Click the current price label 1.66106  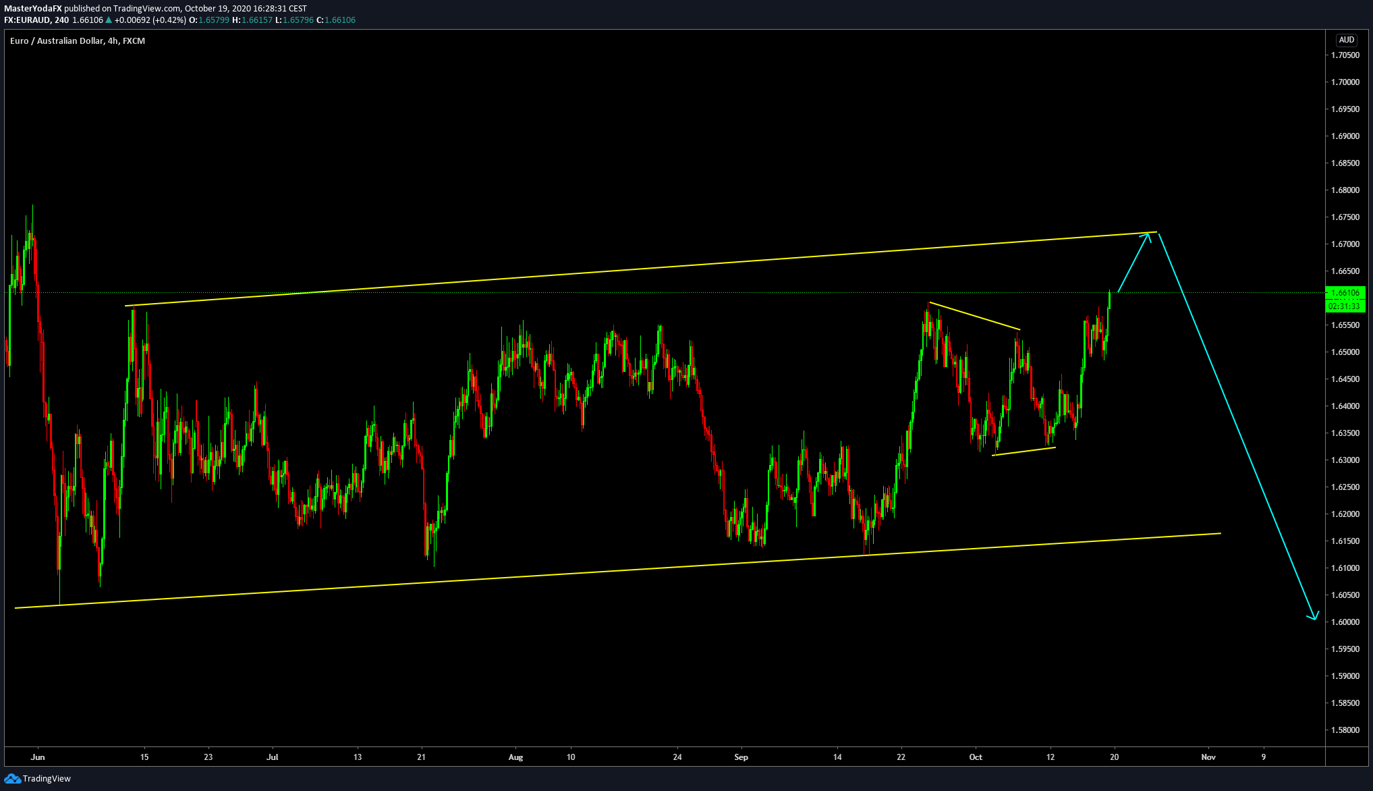[x=1345, y=293]
